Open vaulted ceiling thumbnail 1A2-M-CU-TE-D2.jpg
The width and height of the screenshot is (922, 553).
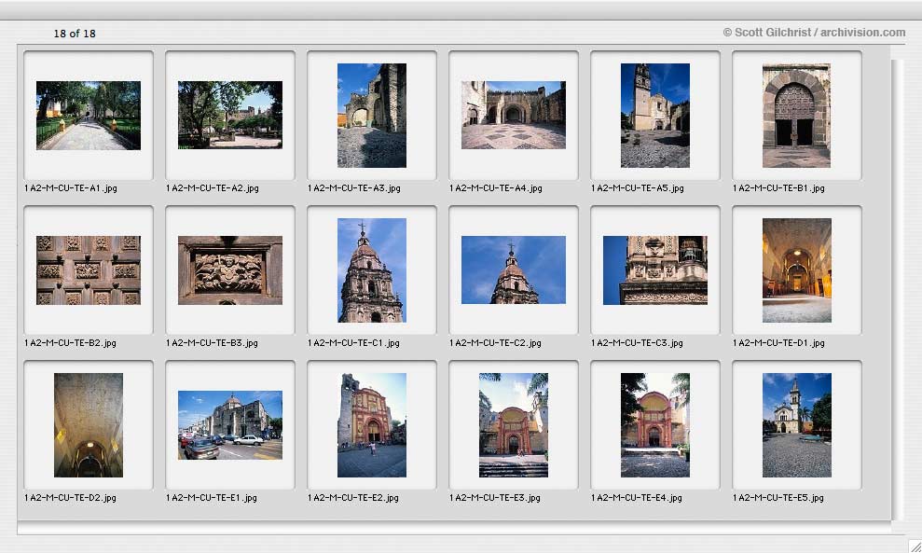click(x=89, y=424)
